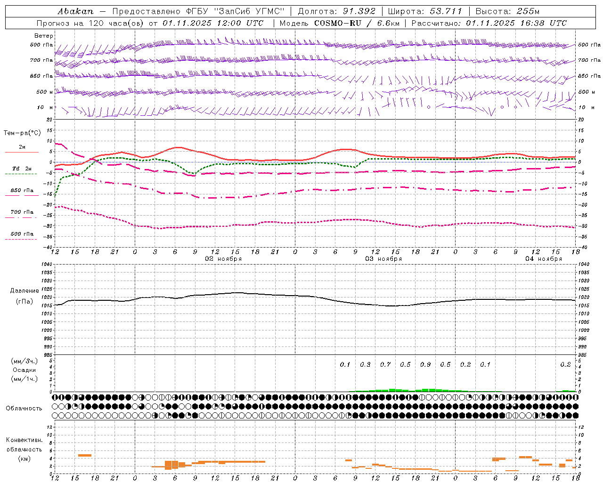Click the dashed 700 гПа temperature legend line
The width and height of the screenshot is (603, 482).
tap(21, 218)
